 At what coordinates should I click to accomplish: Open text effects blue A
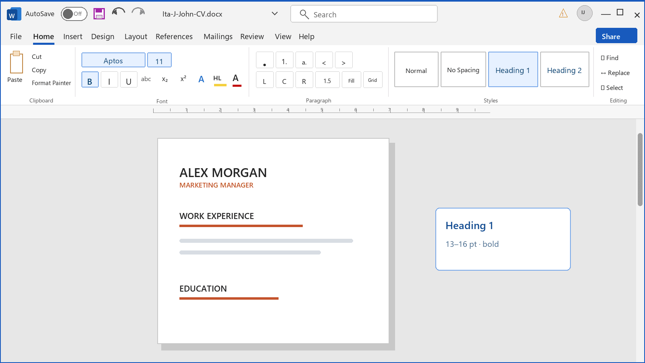coord(201,79)
